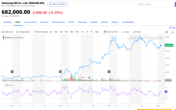This screenshot has height=110, width=176.
Task: Click the 2019 dividend D marker
Action: coord(12,72)
